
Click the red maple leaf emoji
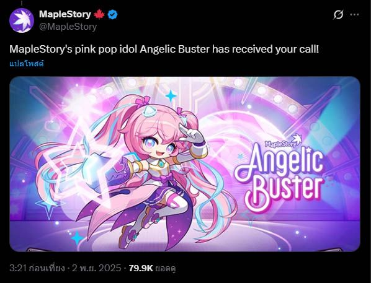pos(99,15)
